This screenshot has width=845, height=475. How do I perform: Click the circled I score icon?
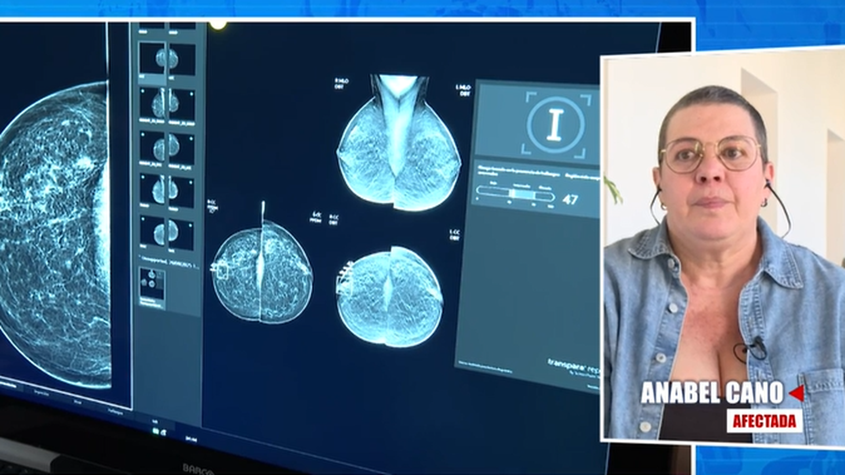point(555,125)
